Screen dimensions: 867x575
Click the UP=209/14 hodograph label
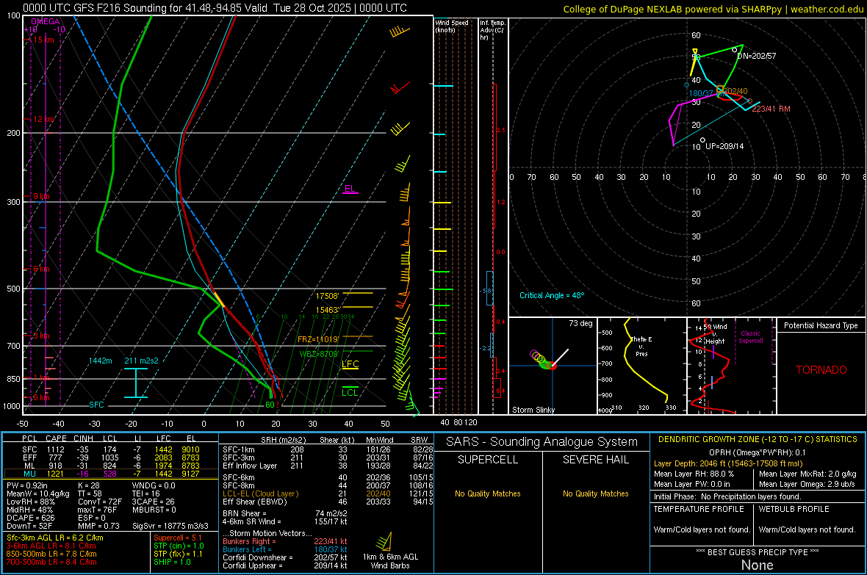pyautogui.click(x=724, y=147)
